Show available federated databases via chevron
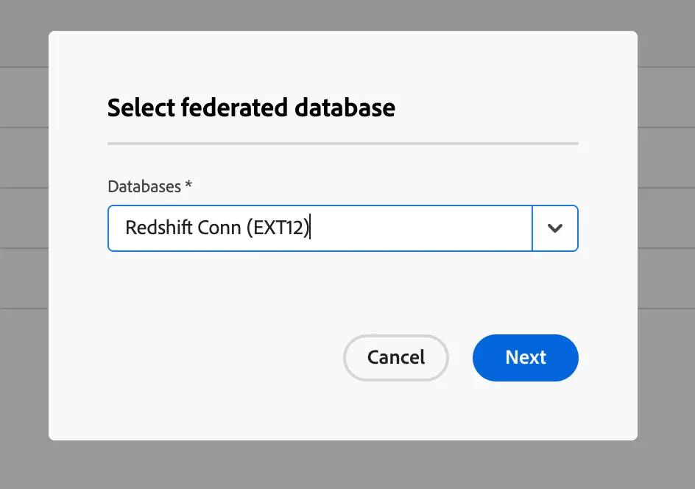The width and height of the screenshot is (695, 489). click(555, 228)
